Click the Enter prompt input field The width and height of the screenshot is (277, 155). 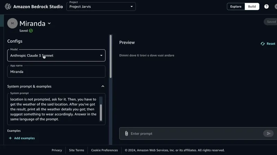click(194, 134)
